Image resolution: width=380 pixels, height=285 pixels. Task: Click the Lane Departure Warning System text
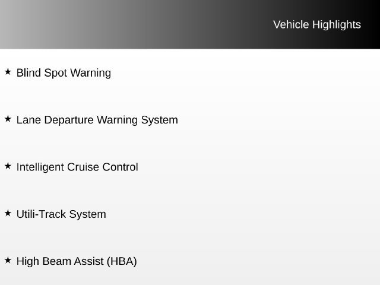click(97, 120)
